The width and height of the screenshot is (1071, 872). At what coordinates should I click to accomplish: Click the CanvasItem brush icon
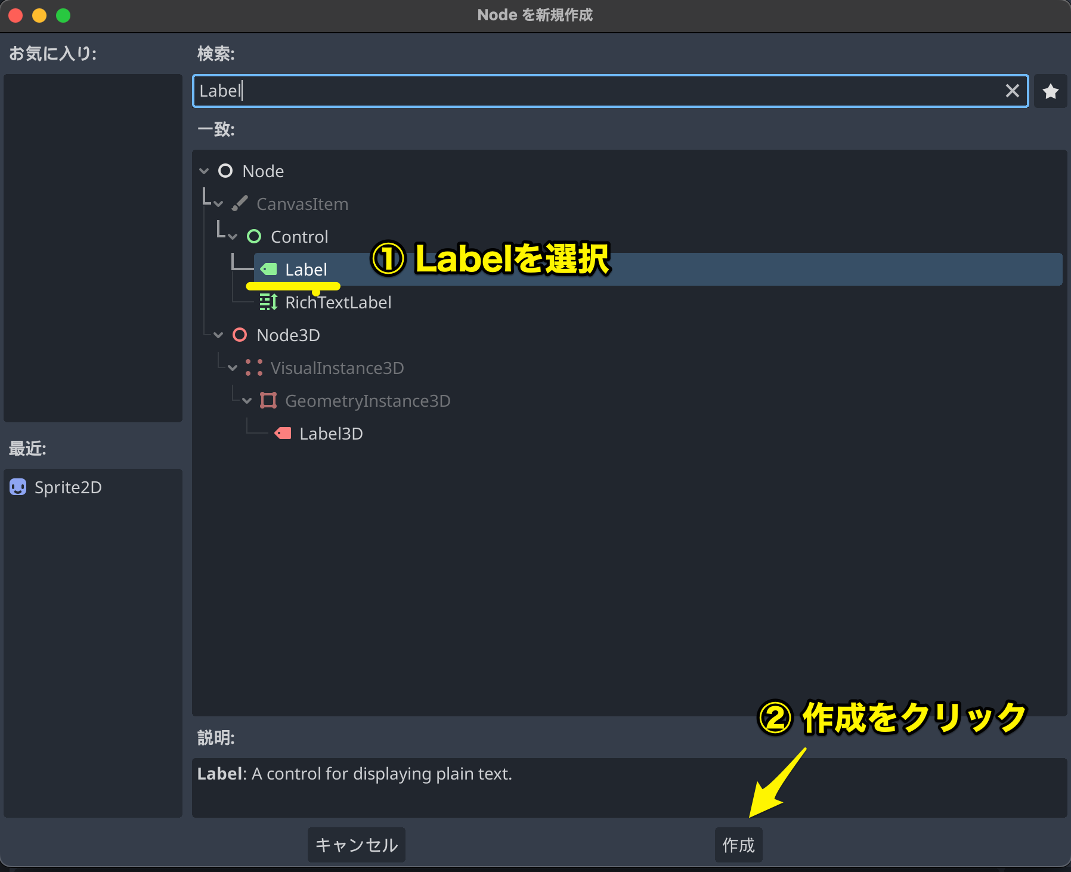(x=240, y=203)
